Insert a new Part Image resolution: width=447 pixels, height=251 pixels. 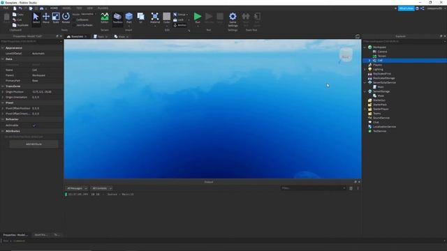click(129, 17)
